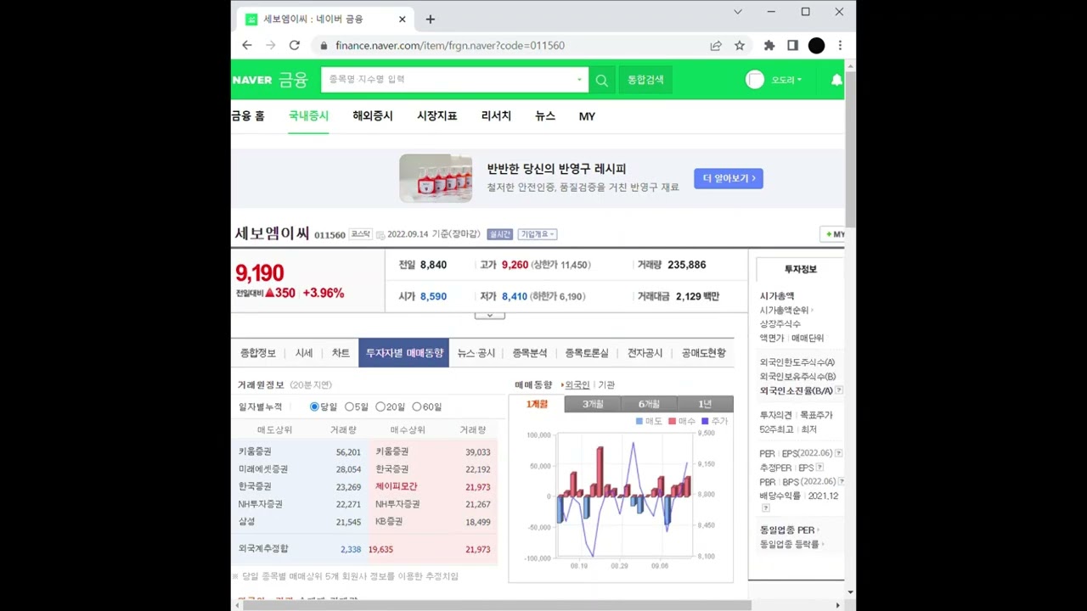Viewport: 1087px width, 611px height.
Task: Select the 5일 radio button
Action: pyautogui.click(x=349, y=407)
